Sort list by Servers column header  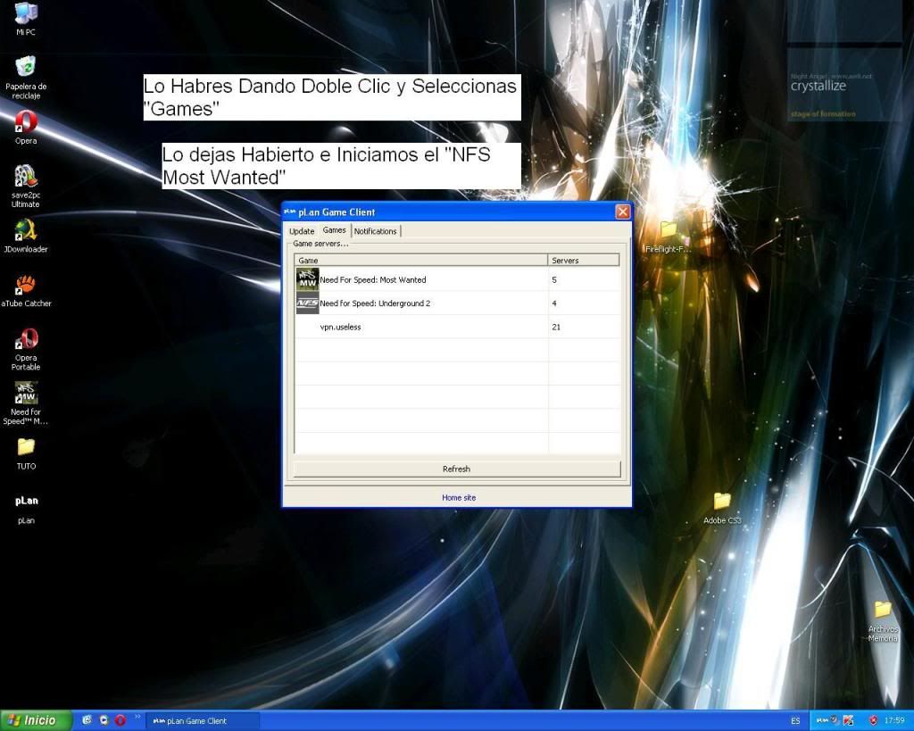click(x=583, y=260)
